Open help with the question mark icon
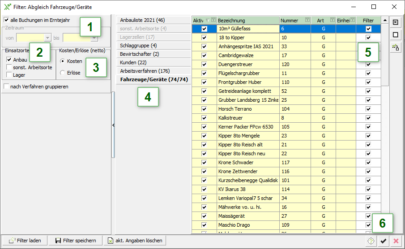 tap(371, 241)
